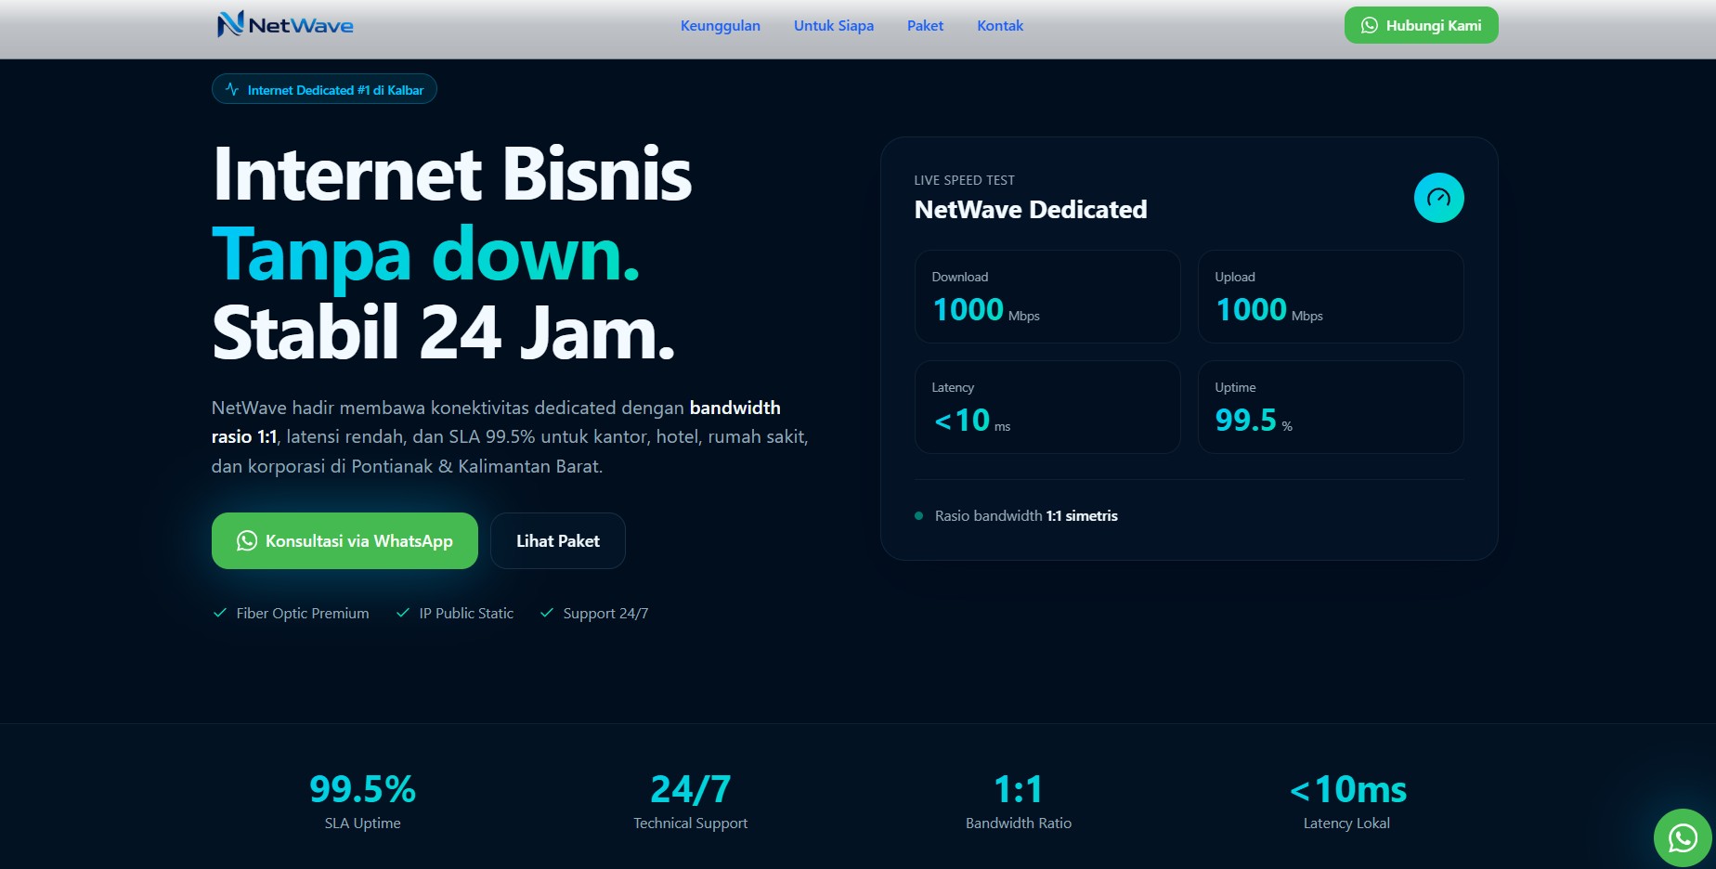
Task: Navigate to Kontak section
Action: (x=999, y=26)
